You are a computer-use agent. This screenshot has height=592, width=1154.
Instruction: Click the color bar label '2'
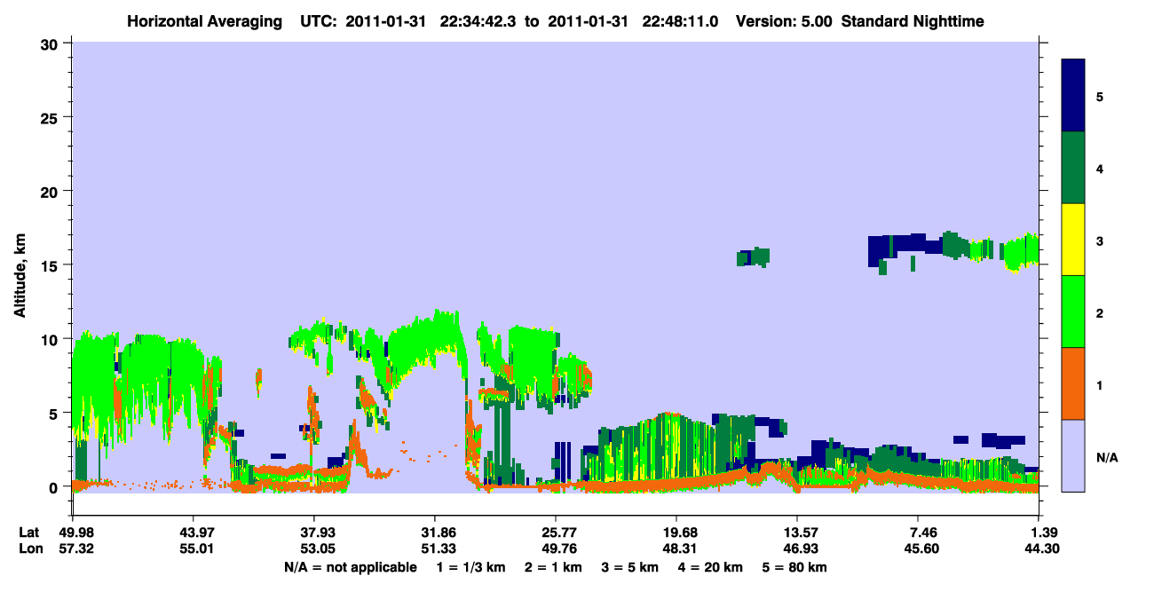1100,312
